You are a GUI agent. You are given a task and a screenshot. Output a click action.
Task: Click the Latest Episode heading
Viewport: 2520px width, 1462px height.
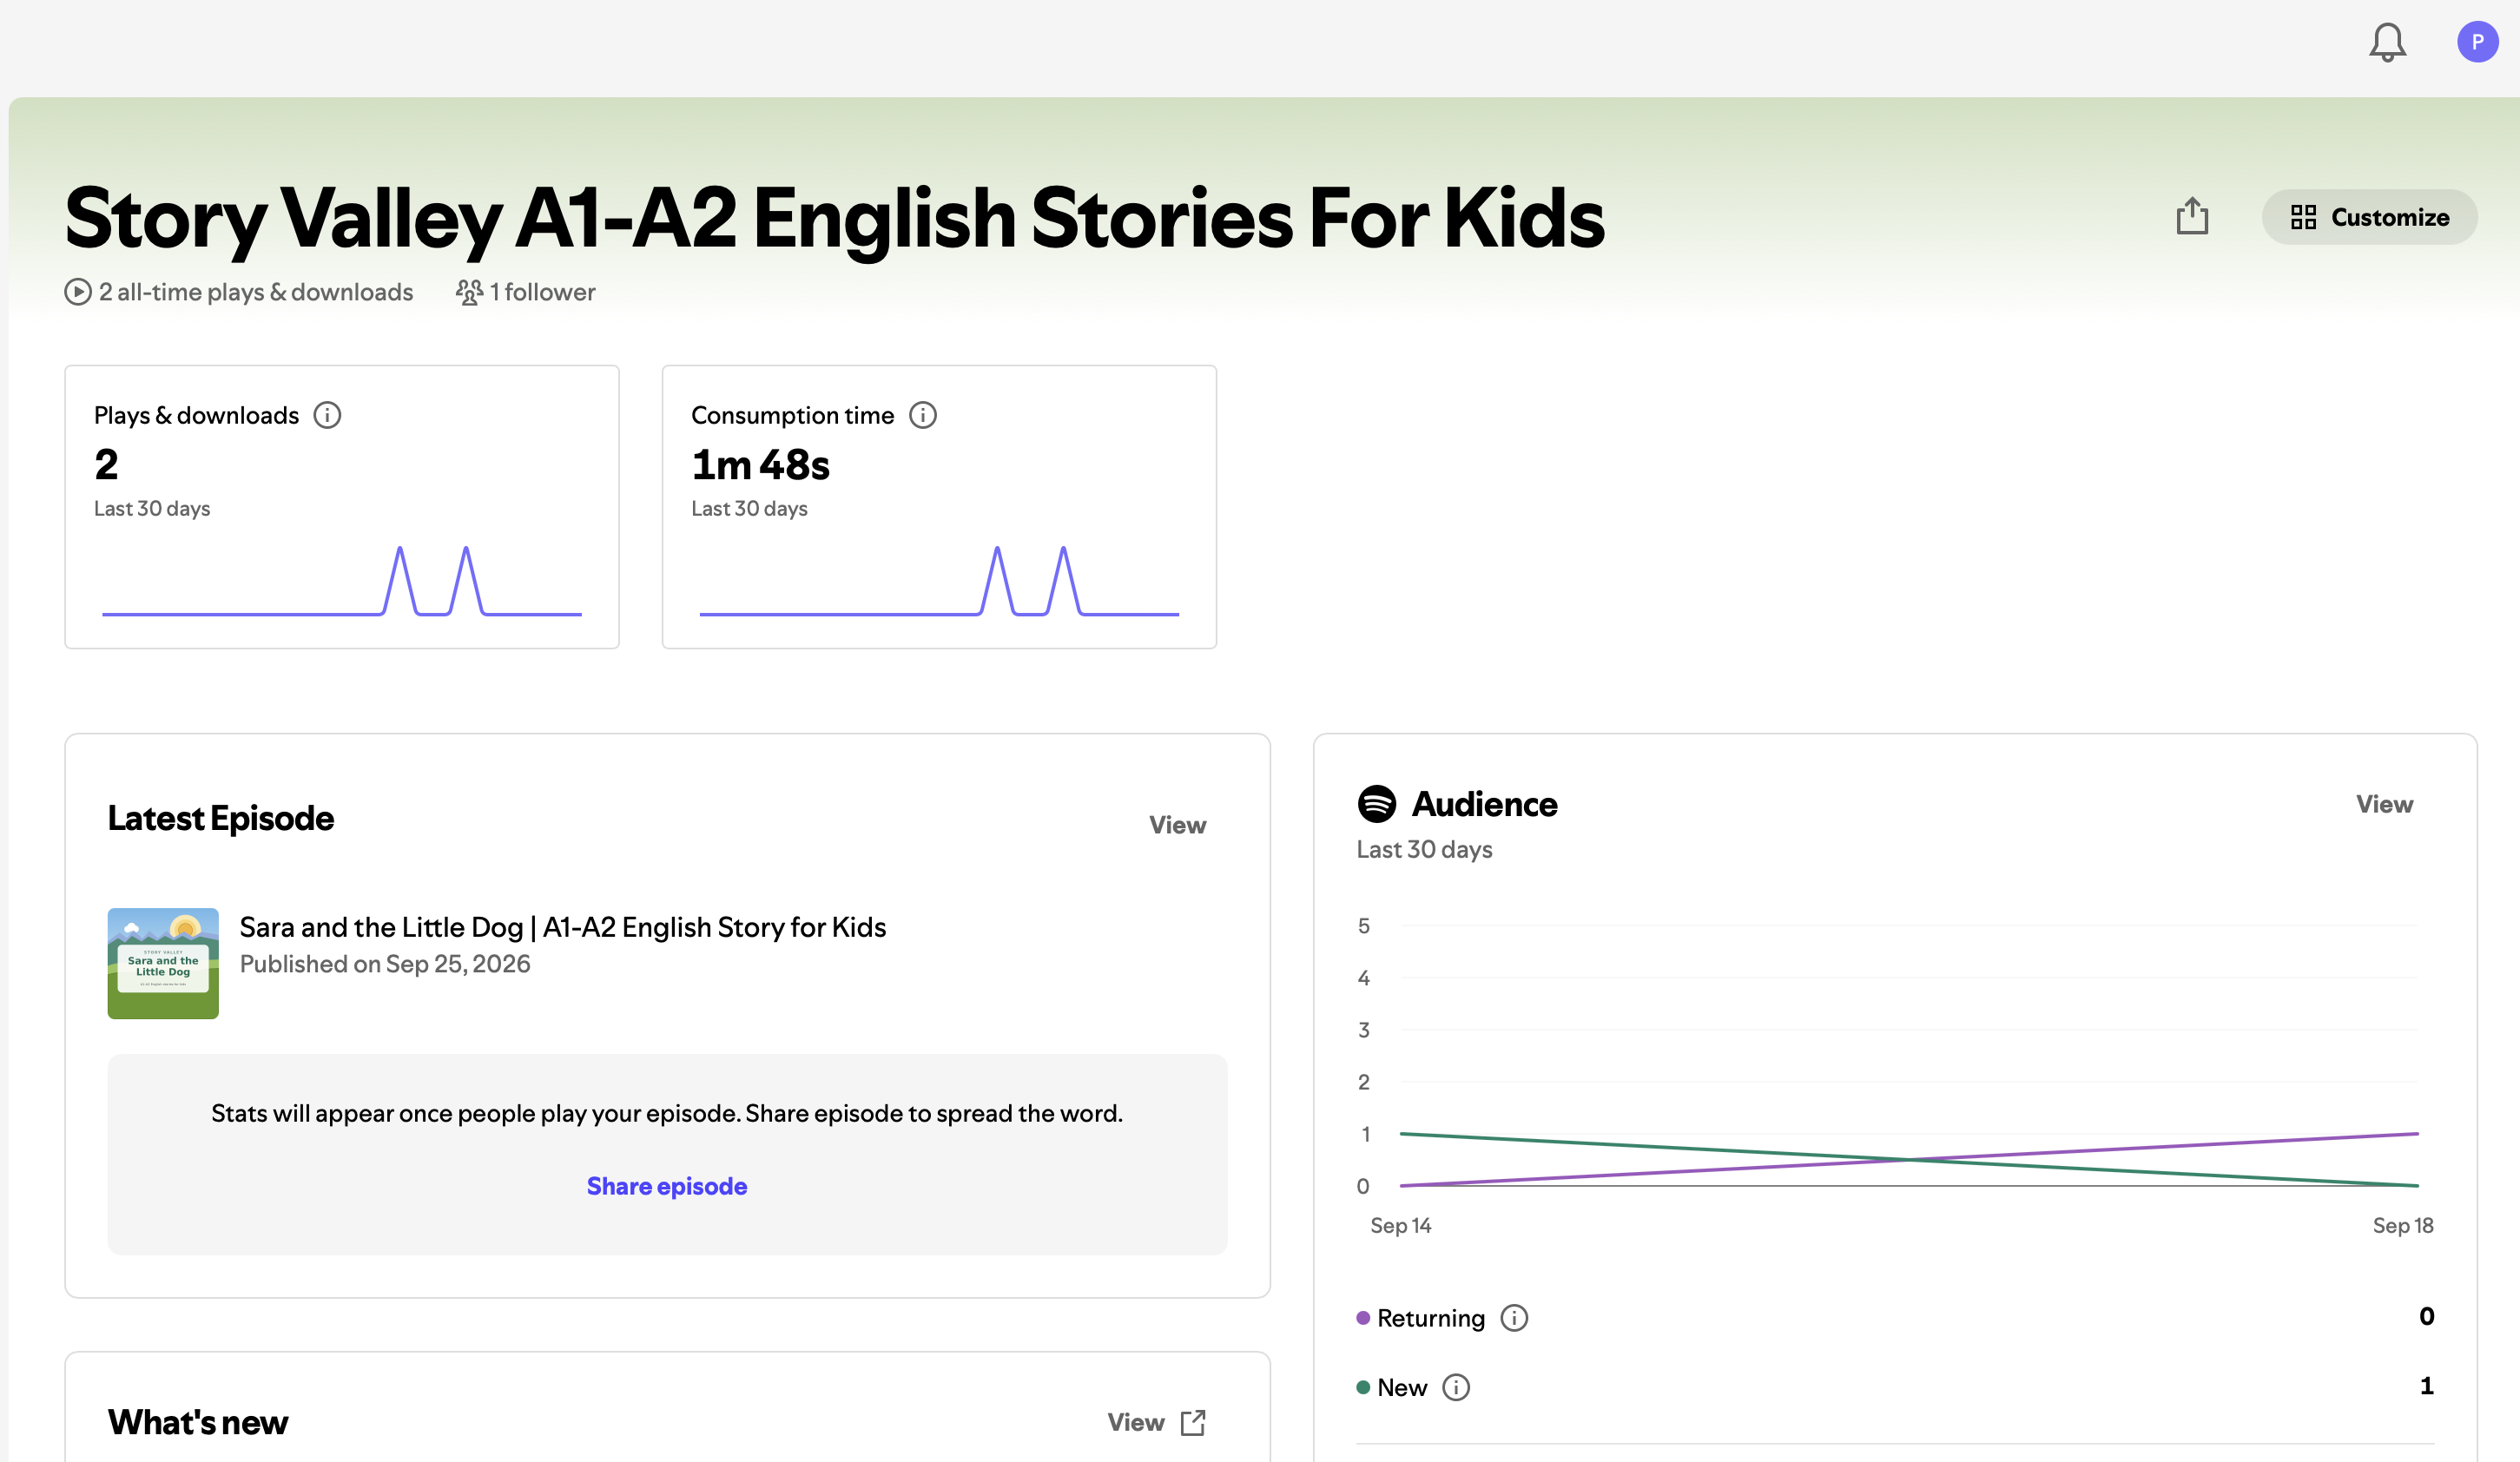click(221, 818)
